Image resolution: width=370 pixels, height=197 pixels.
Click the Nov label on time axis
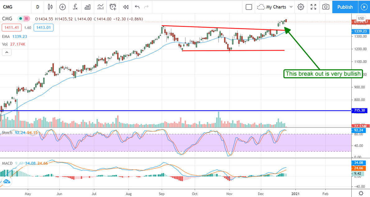[229, 194]
